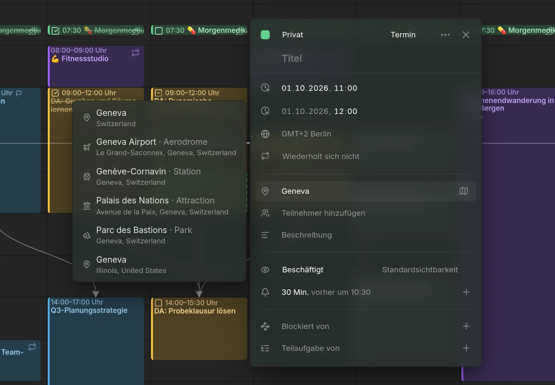
Task: Click the globe time zone icon
Action: click(x=265, y=134)
